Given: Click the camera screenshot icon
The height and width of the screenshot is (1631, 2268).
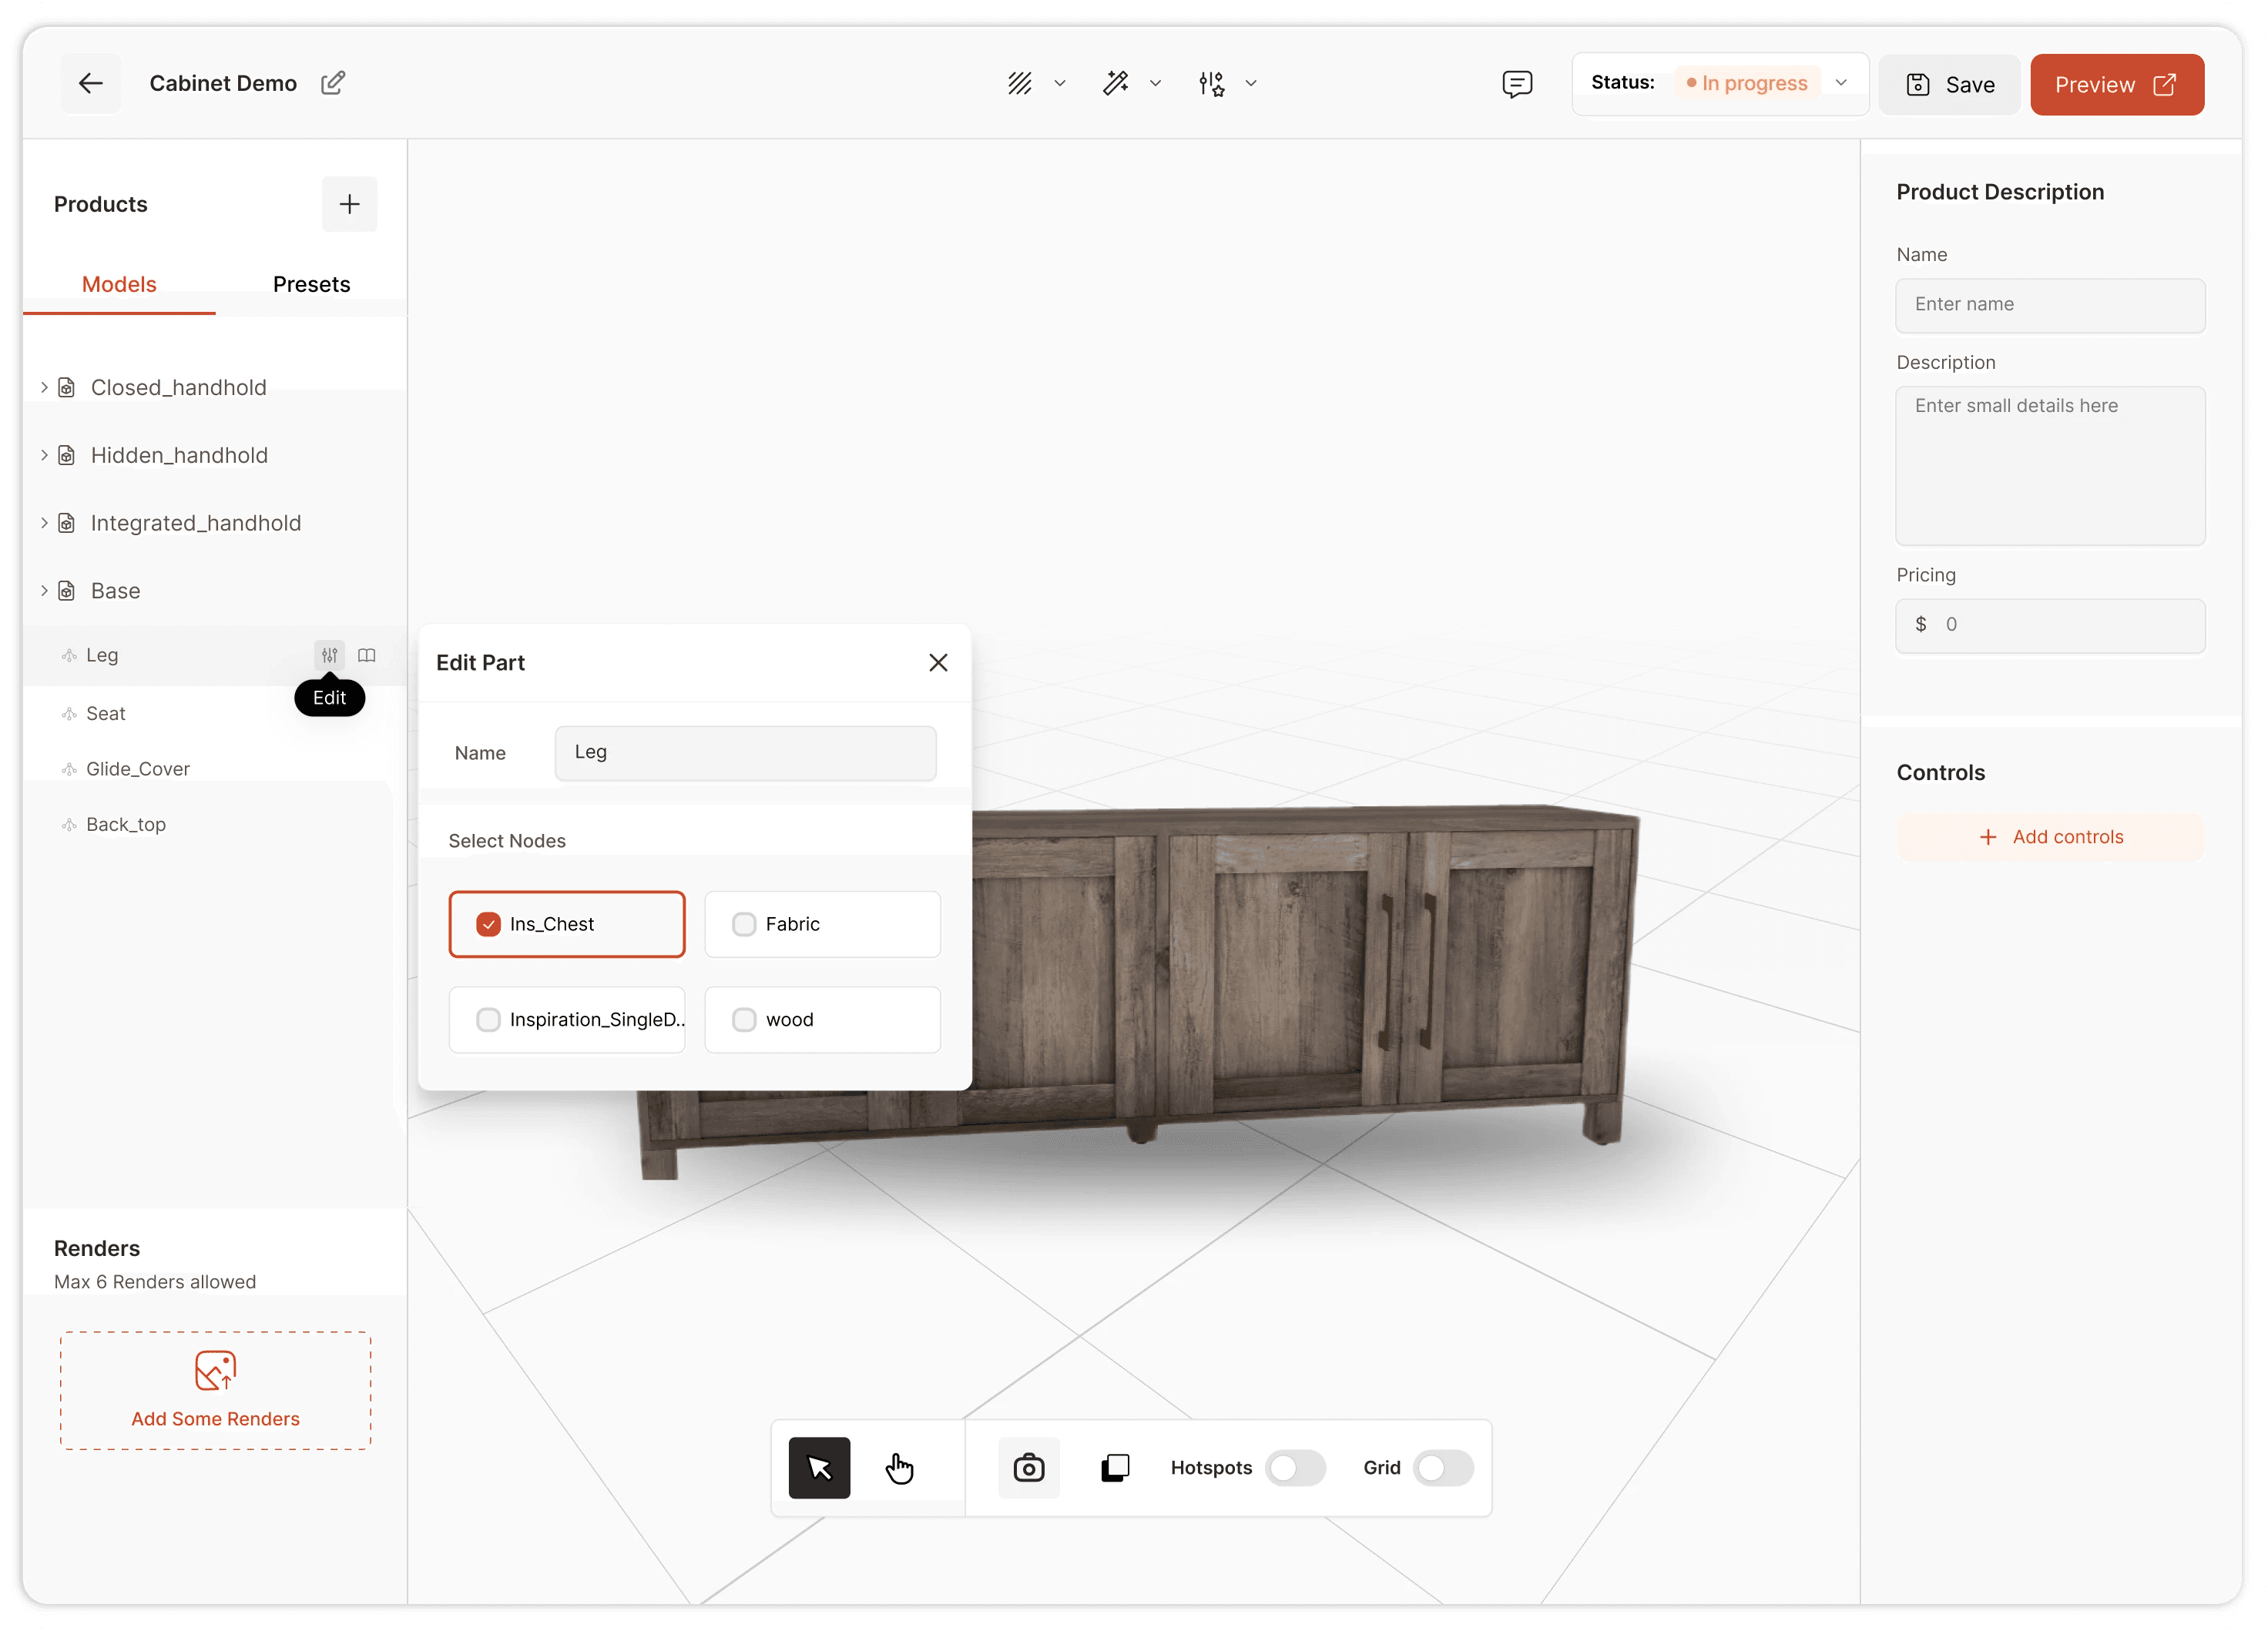Looking at the screenshot, I should (x=1028, y=1467).
